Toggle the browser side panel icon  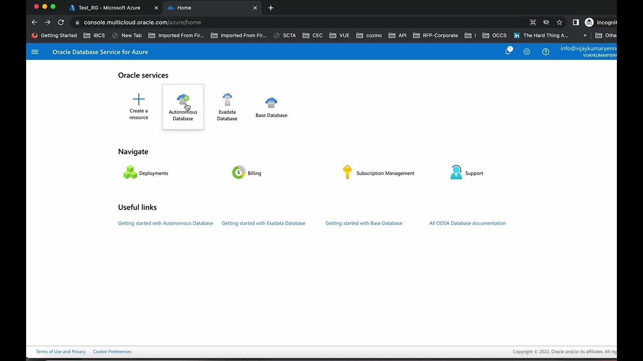point(576,22)
